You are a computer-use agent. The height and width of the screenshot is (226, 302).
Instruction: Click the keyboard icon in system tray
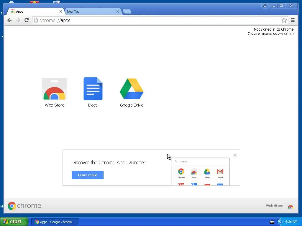pyautogui.click(x=272, y=222)
